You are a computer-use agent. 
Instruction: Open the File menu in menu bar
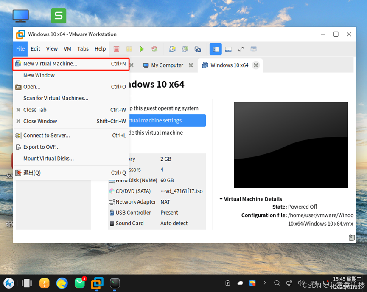pyautogui.click(x=20, y=49)
